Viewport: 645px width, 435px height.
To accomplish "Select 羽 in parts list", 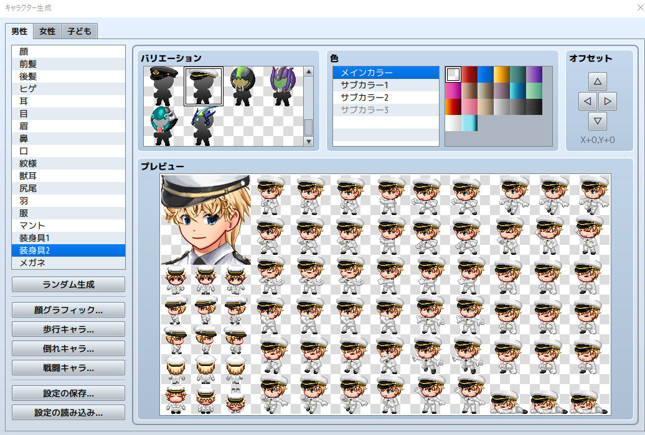I will pyautogui.click(x=68, y=201).
